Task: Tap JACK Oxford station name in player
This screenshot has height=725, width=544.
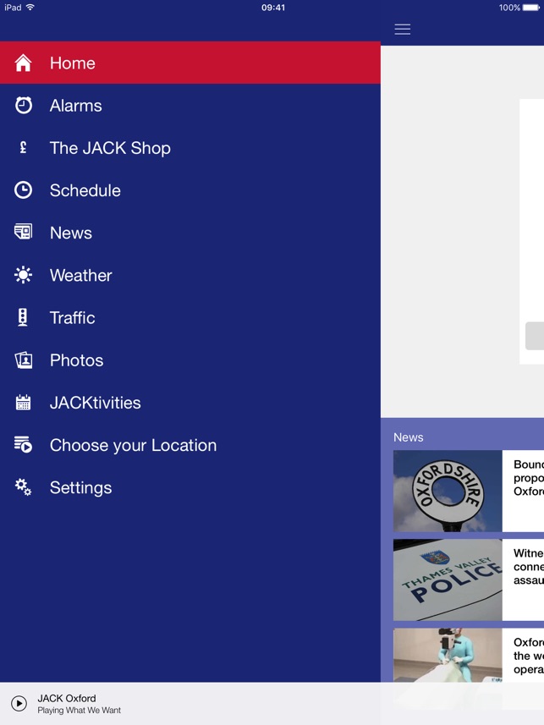Action: tap(67, 698)
